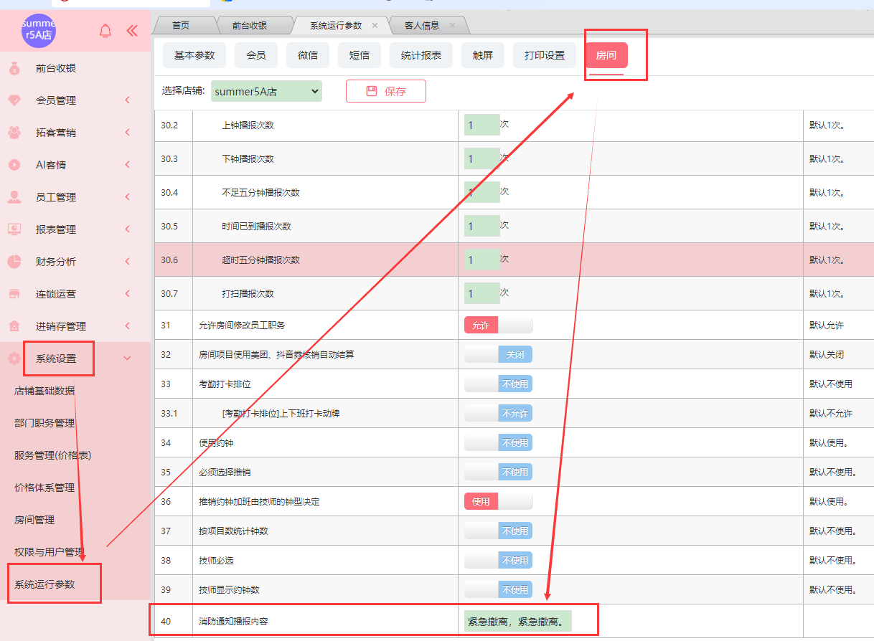Image resolution: width=874 pixels, height=641 pixels.
Task: Expand the 员工管理 menu chevron
Action: click(x=128, y=197)
